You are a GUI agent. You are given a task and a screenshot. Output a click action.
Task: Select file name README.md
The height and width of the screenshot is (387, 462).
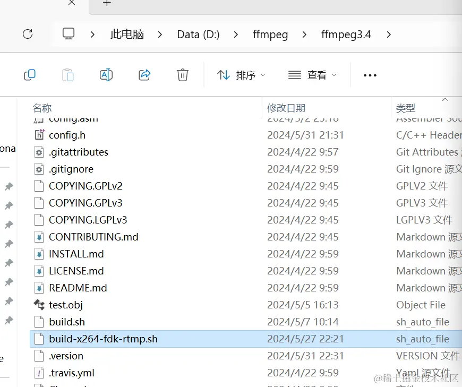click(78, 288)
